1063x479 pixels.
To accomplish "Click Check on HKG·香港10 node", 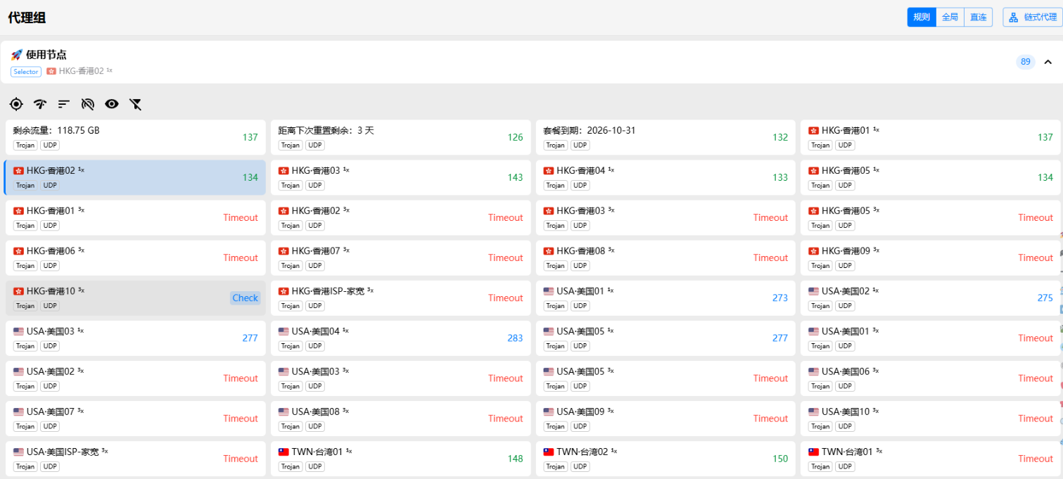I will 246,298.
